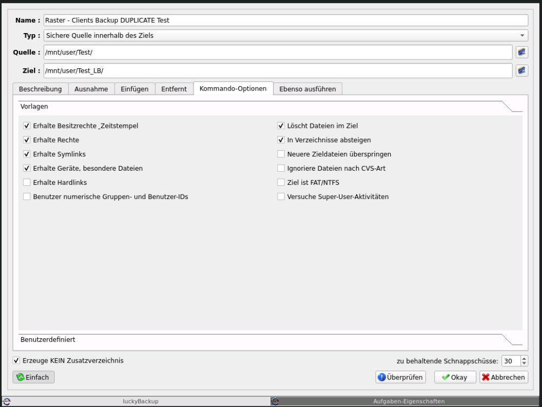Switch to the Beschreibung tab
The image size is (542, 407).
pos(41,89)
